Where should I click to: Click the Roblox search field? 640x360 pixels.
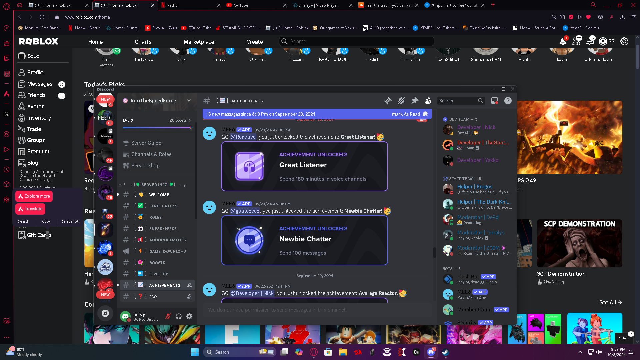tap(357, 41)
